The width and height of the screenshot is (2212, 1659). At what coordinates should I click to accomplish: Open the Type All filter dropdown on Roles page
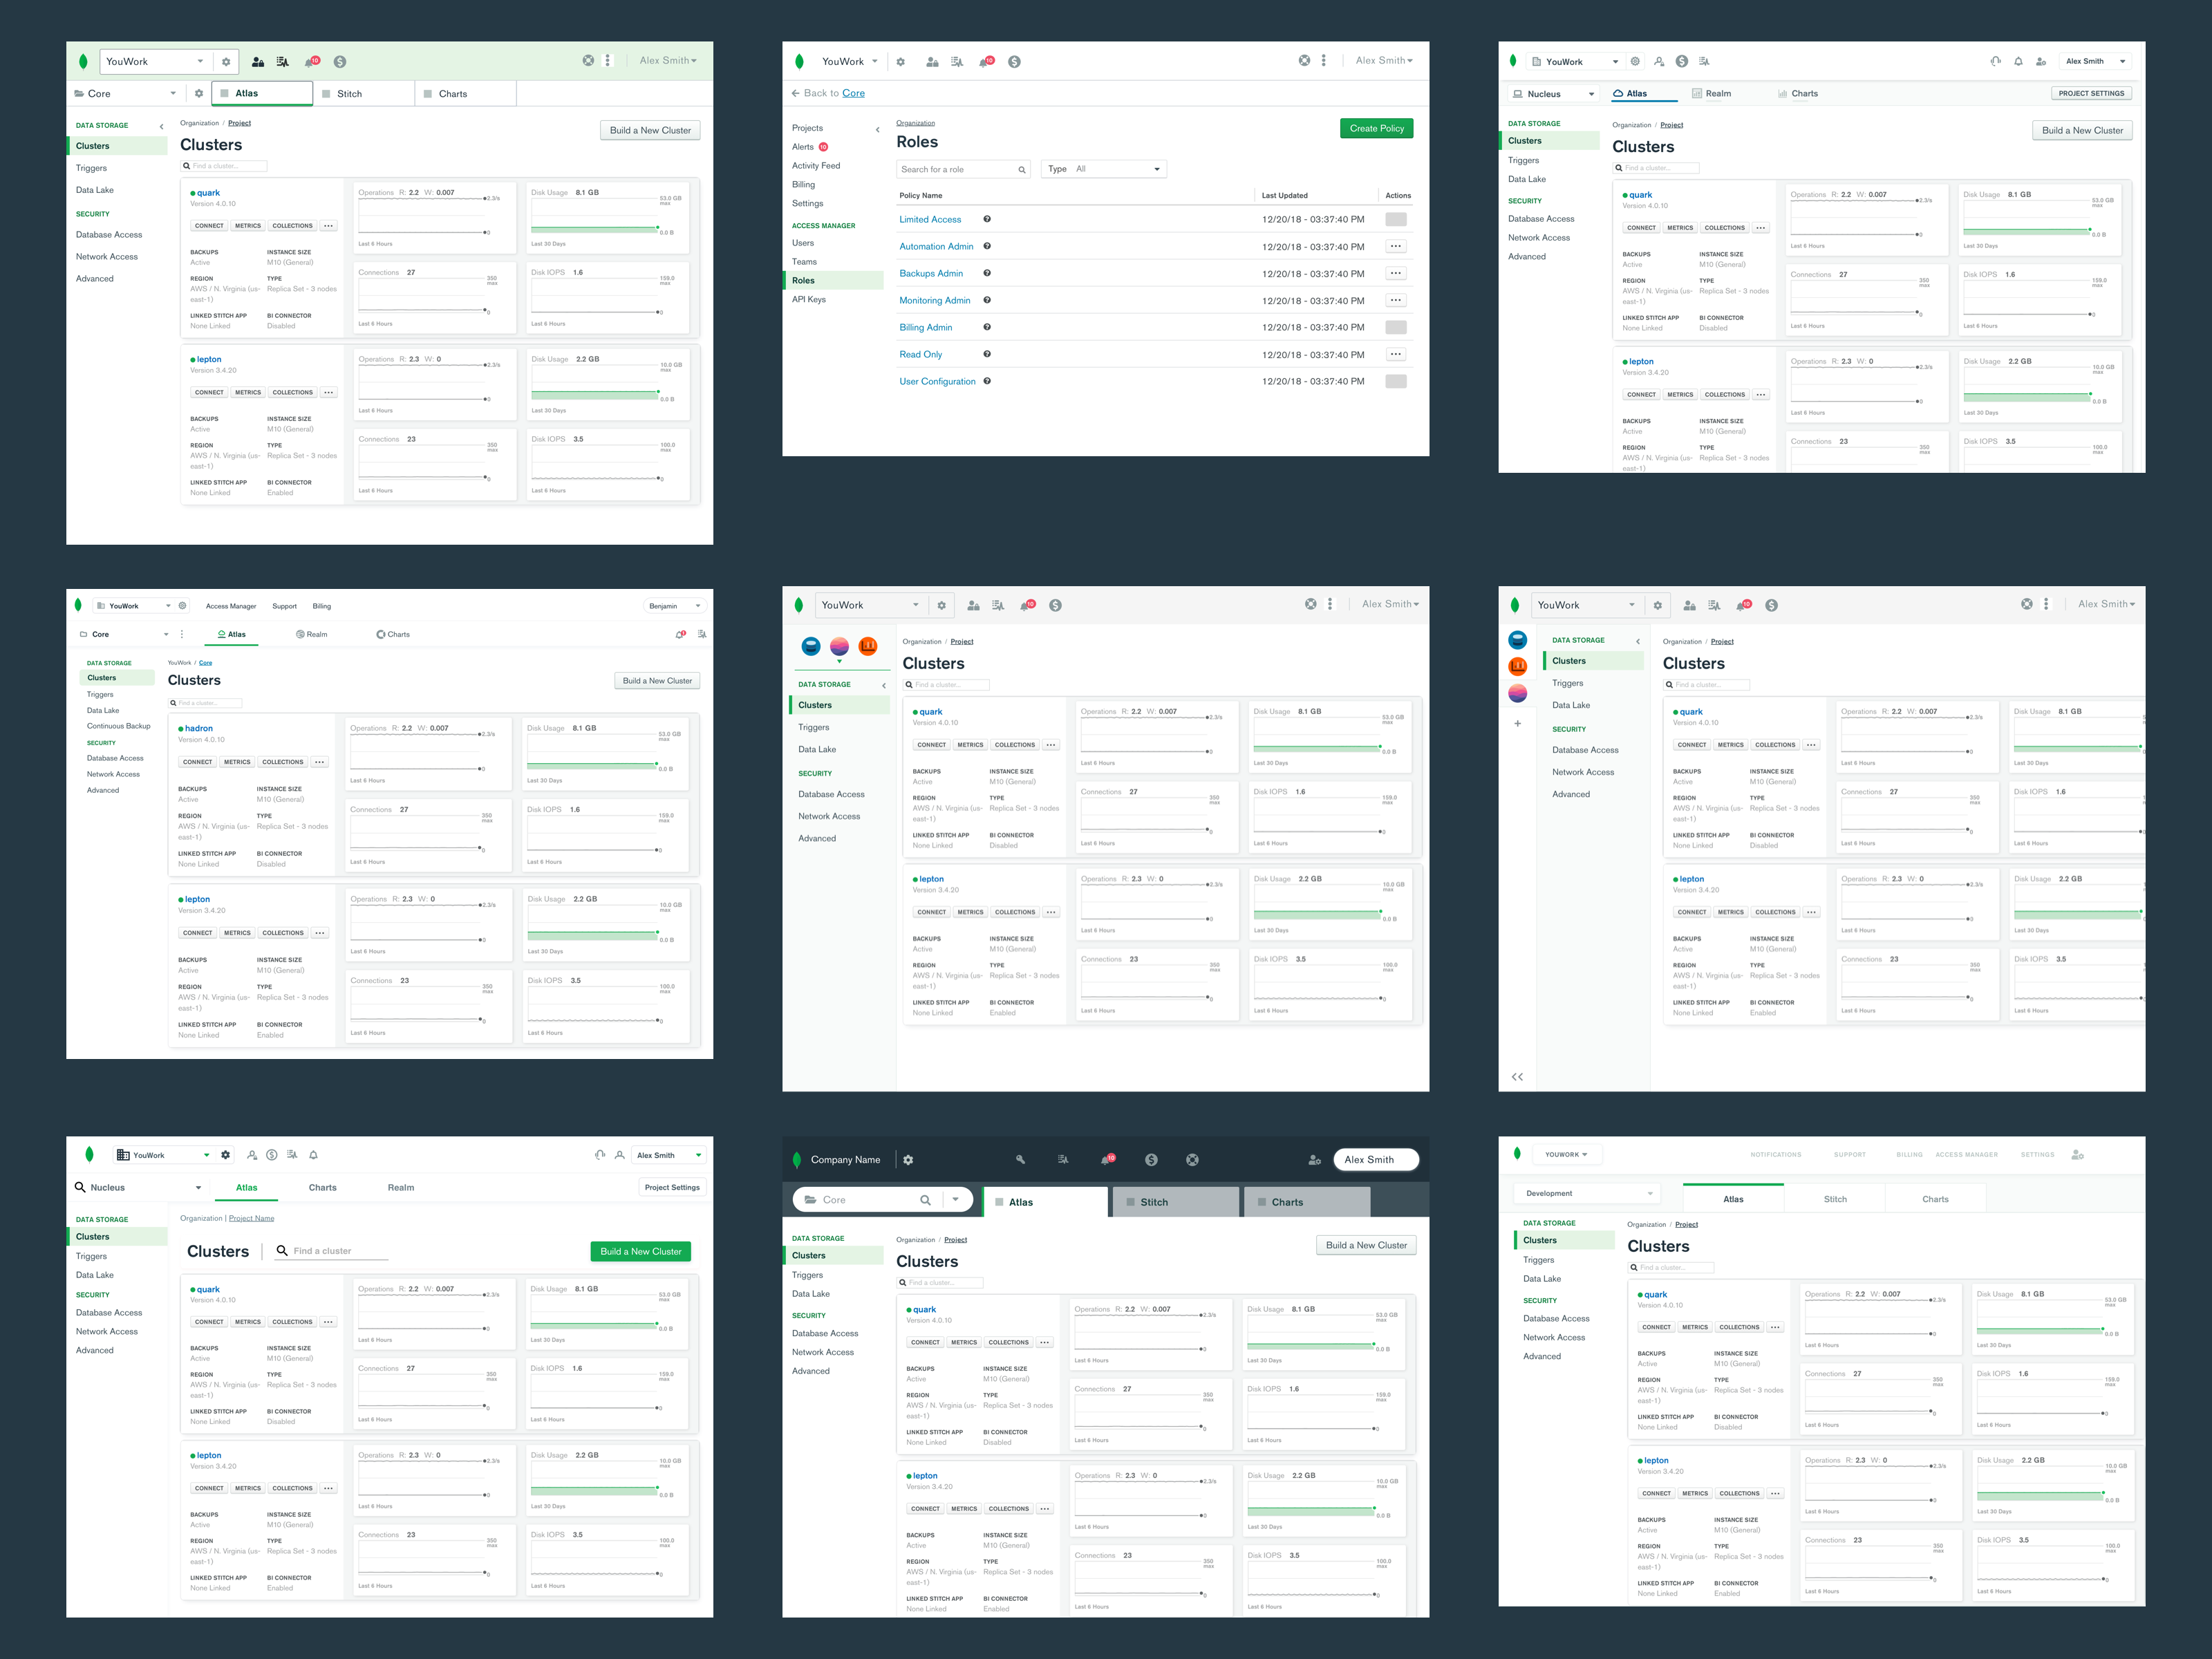pyautogui.click(x=1104, y=169)
